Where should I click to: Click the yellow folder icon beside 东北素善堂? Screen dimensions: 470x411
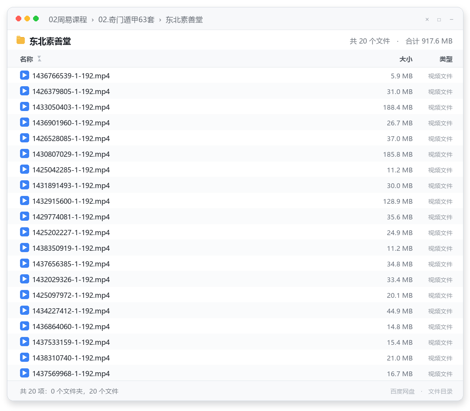(21, 40)
